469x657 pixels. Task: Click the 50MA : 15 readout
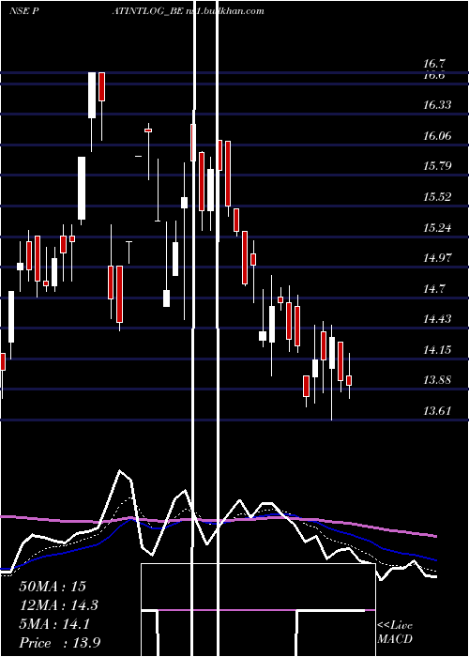(53, 587)
